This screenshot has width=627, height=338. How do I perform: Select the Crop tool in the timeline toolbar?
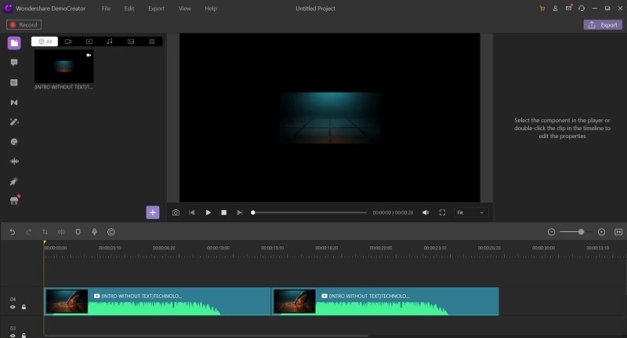(45, 232)
